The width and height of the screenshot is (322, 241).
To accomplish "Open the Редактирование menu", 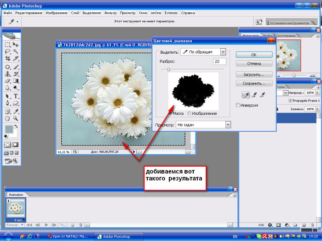I will coord(29,13).
